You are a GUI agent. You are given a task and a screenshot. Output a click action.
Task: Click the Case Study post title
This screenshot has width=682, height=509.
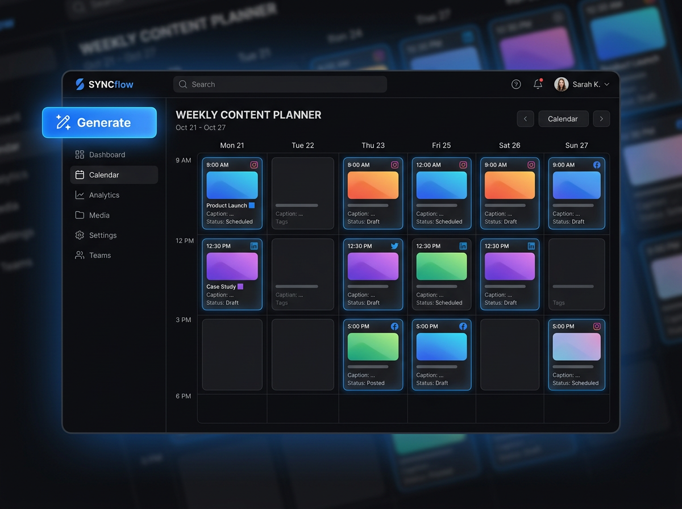coord(221,287)
